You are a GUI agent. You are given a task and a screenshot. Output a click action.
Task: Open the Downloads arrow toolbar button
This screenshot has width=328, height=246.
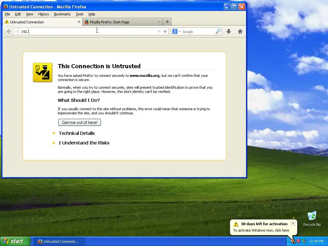tap(229, 32)
